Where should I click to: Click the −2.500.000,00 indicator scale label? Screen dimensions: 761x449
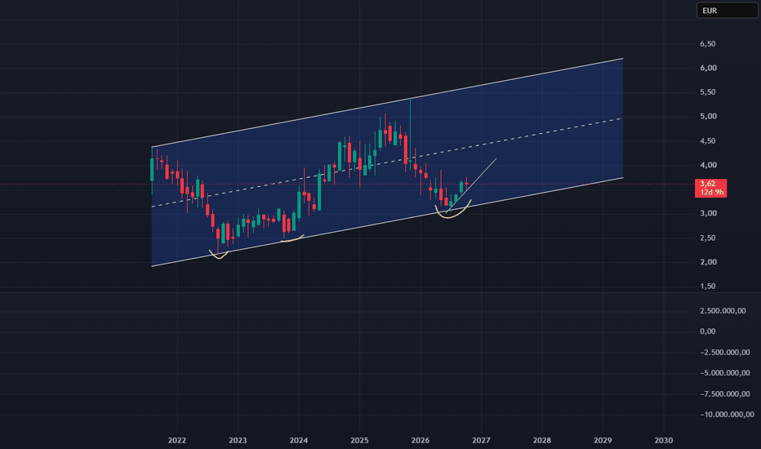click(x=724, y=353)
